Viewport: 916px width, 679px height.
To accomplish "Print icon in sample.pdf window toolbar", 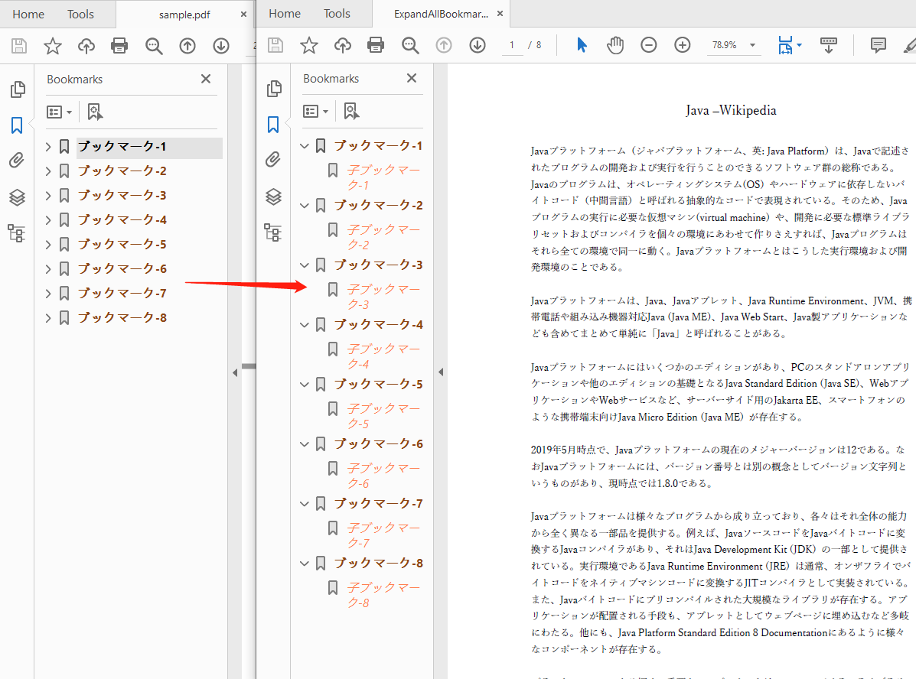I will tap(119, 46).
